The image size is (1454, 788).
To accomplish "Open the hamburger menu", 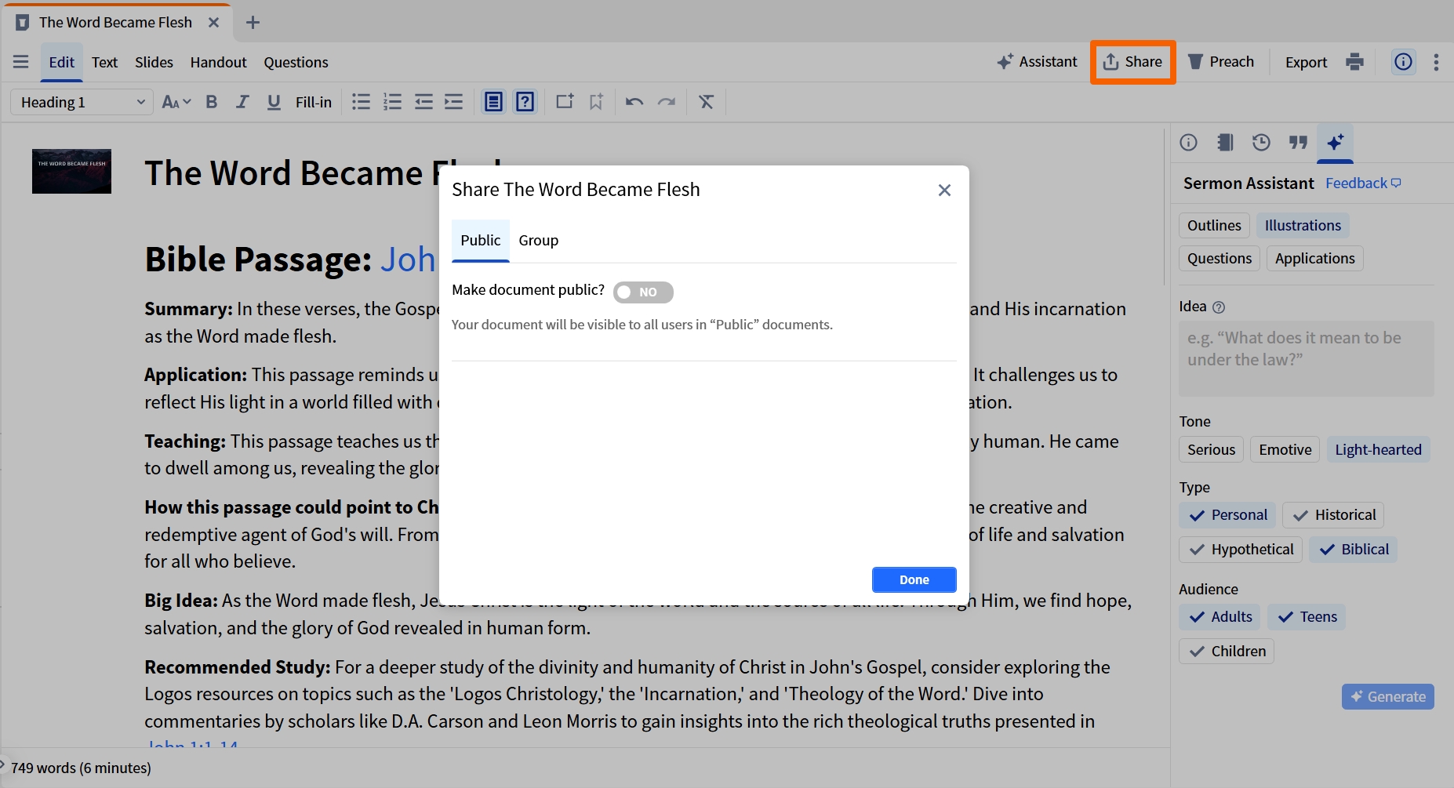I will (21, 62).
